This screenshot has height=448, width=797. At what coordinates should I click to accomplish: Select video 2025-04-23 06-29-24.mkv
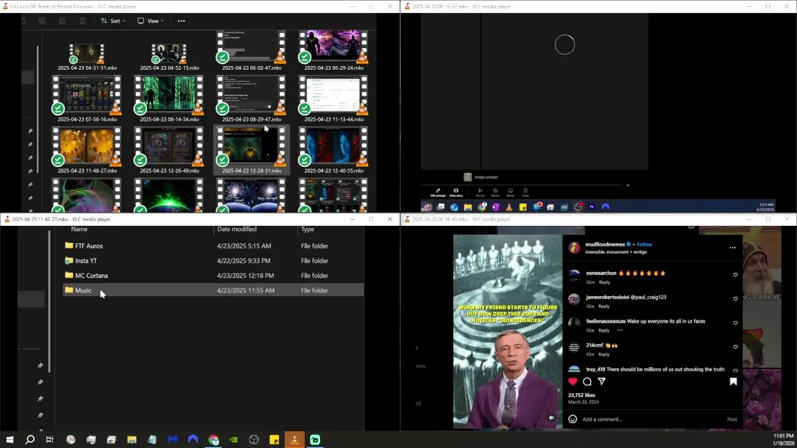(334, 51)
